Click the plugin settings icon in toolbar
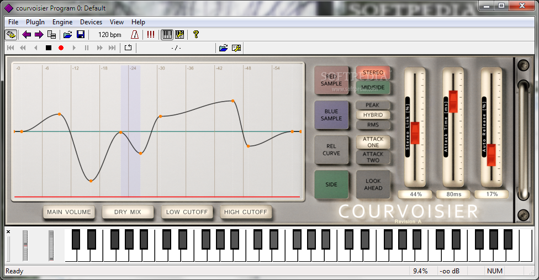Image resolution: width=539 pixels, height=280 pixels. 10,34
